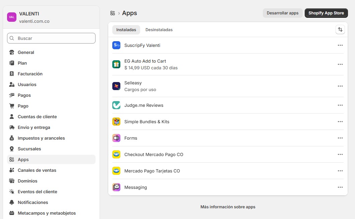Viewport: 355px width, 219px height.
Task: Open Notificaciones settings page
Action: pos(51,202)
